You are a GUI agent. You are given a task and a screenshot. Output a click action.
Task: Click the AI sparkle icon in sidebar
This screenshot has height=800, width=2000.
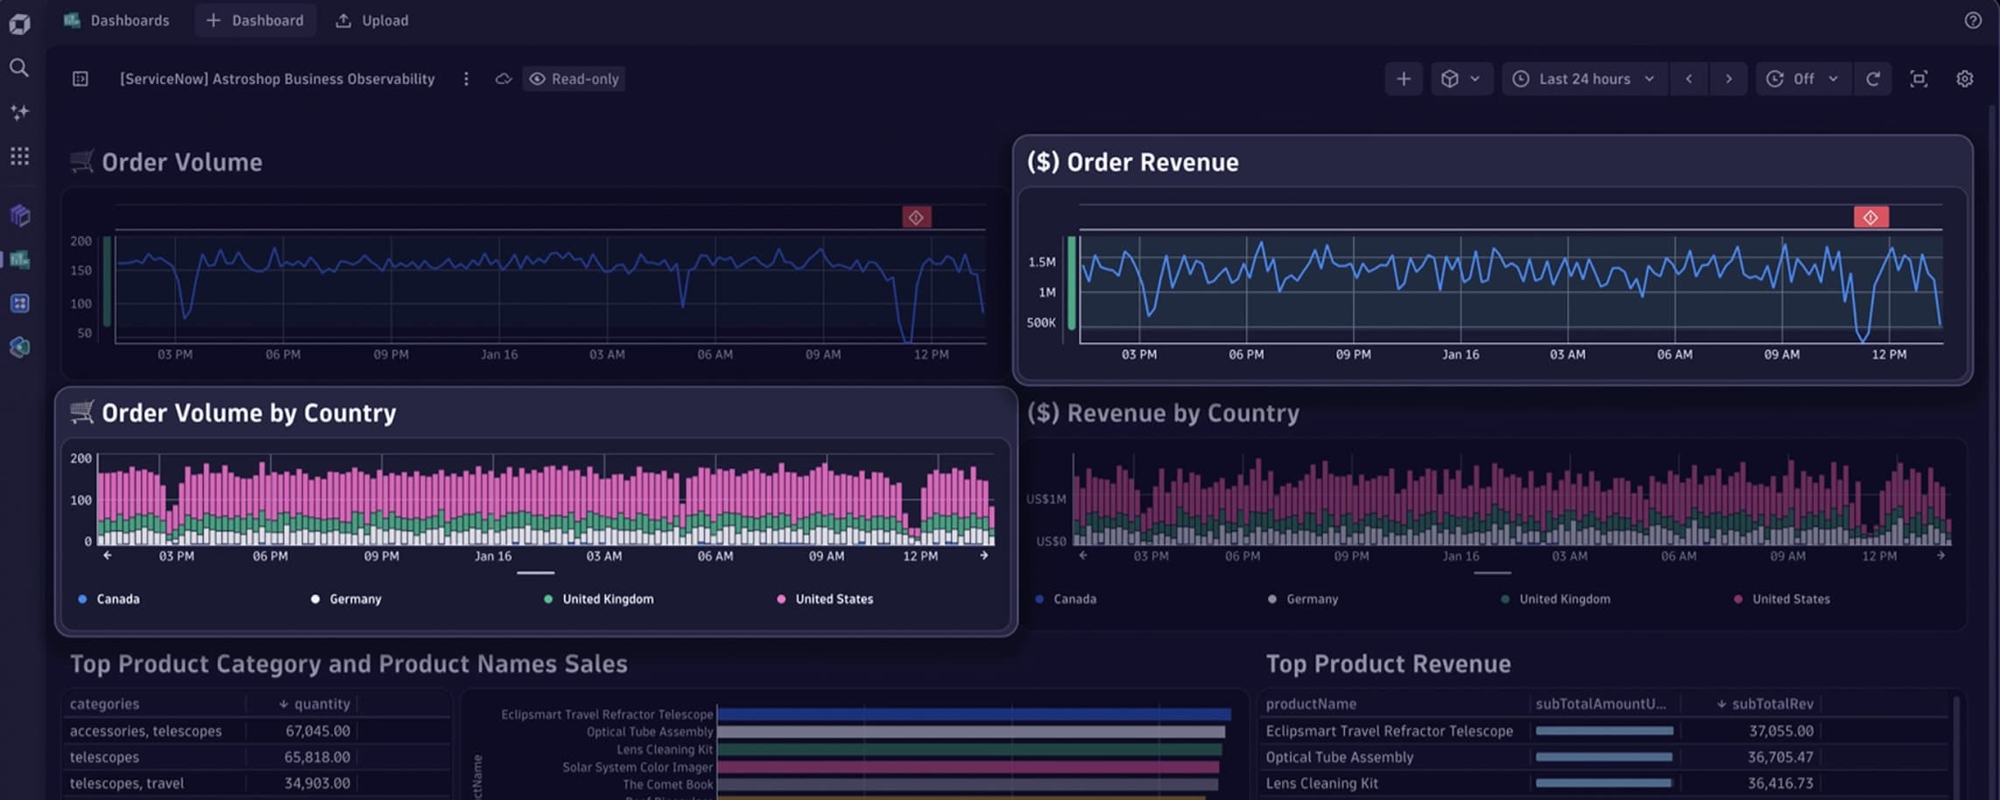[x=19, y=112]
